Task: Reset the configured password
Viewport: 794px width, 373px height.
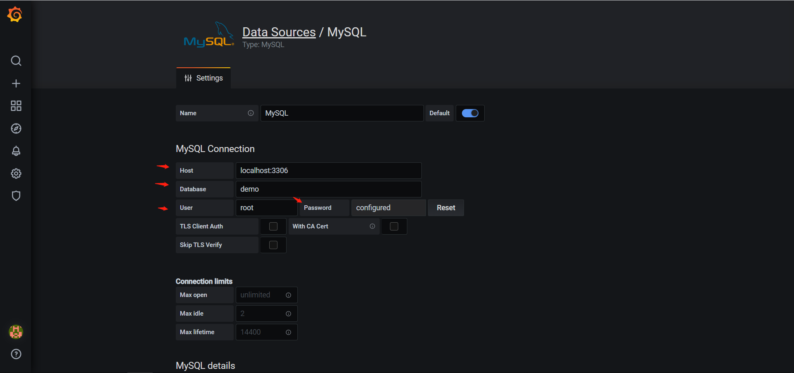Action: (x=445, y=207)
